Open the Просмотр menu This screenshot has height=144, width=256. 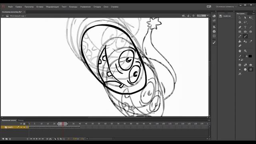[x=29, y=7]
